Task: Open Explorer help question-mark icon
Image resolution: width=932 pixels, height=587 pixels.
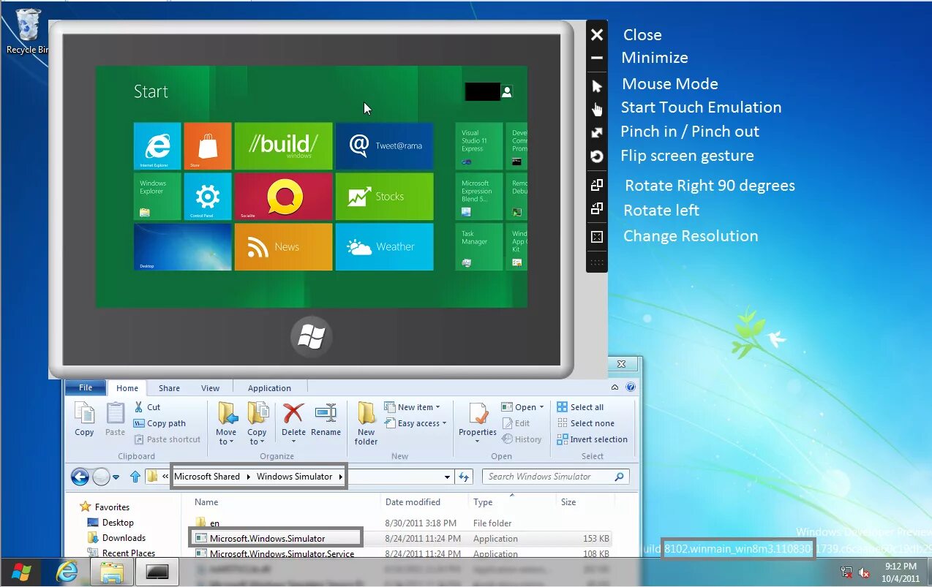Action: 631,387
